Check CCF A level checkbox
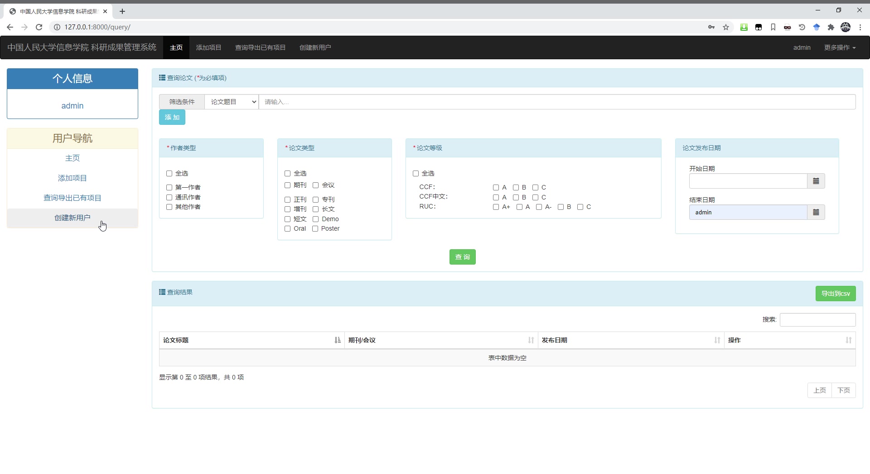The image size is (870, 474). point(496,187)
